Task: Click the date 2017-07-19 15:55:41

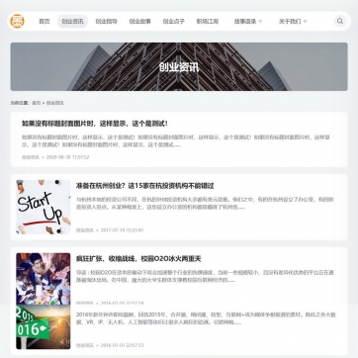Action: [x=122, y=230]
